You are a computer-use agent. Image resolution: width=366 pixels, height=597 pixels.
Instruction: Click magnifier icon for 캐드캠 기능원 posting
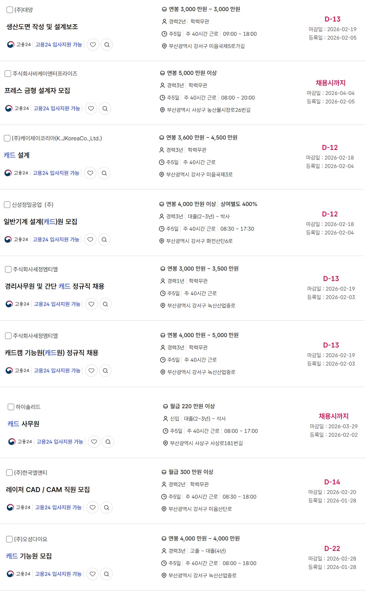pyautogui.click(x=105, y=371)
